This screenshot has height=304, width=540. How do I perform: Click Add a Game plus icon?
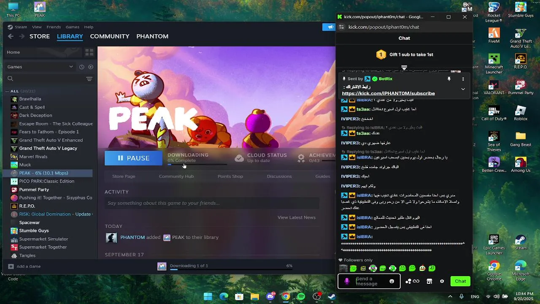(x=11, y=266)
